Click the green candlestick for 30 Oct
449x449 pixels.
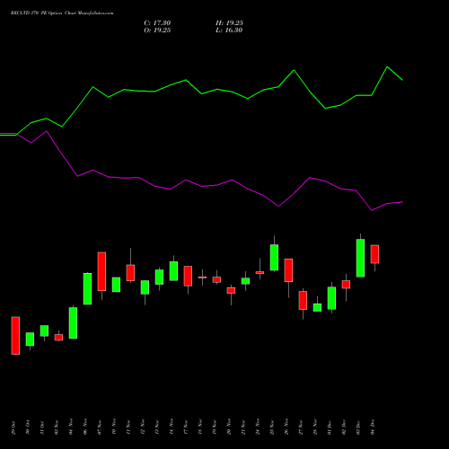coord(30,339)
